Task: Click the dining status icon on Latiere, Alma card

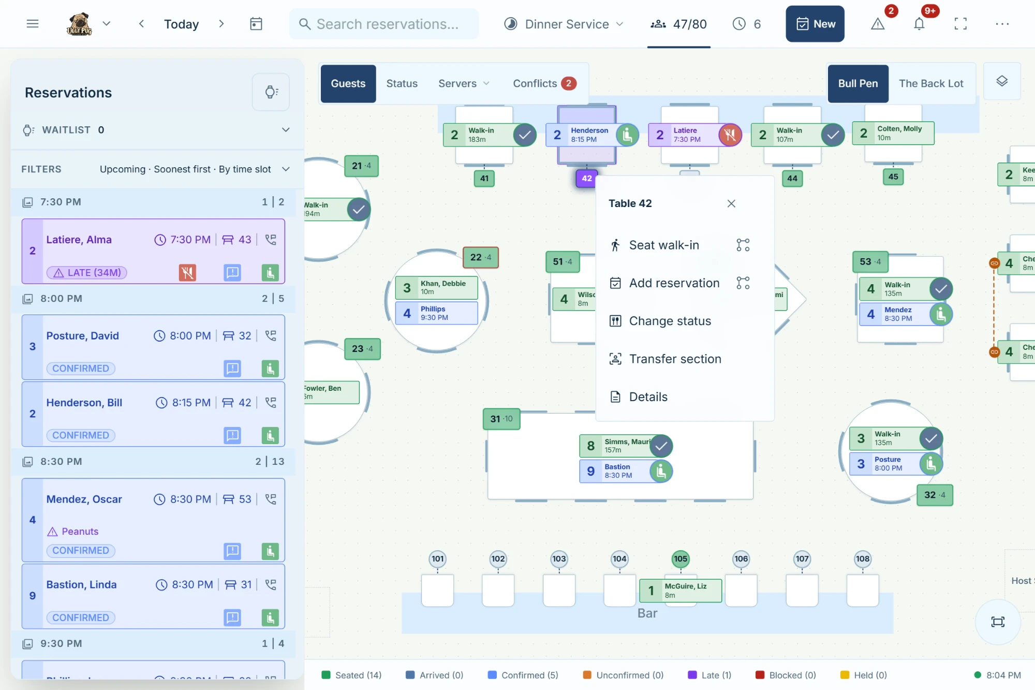Action: pyautogui.click(x=187, y=273)
